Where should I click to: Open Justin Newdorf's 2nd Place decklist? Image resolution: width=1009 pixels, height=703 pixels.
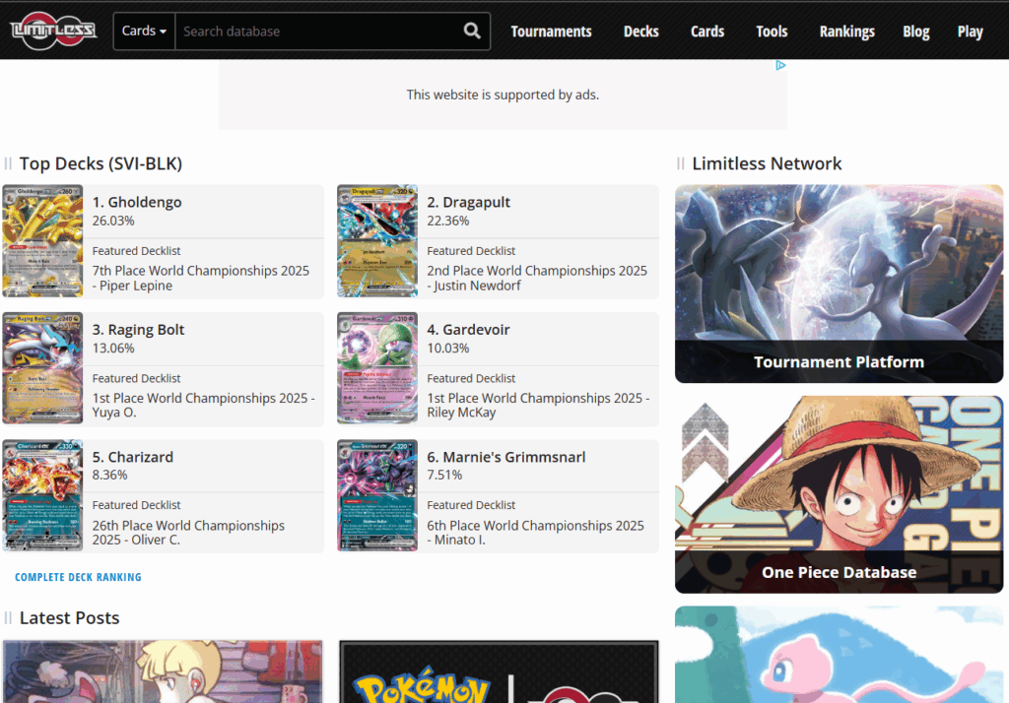click(537, 278)
